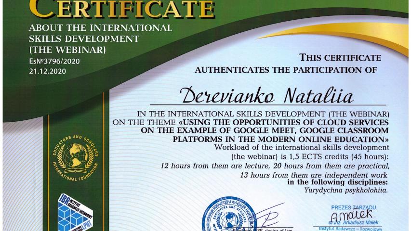Screen dimensions: 411x231
Task: Click the Educators and Scholars International Foundation emblem
Action: click(x=76, y=158)
